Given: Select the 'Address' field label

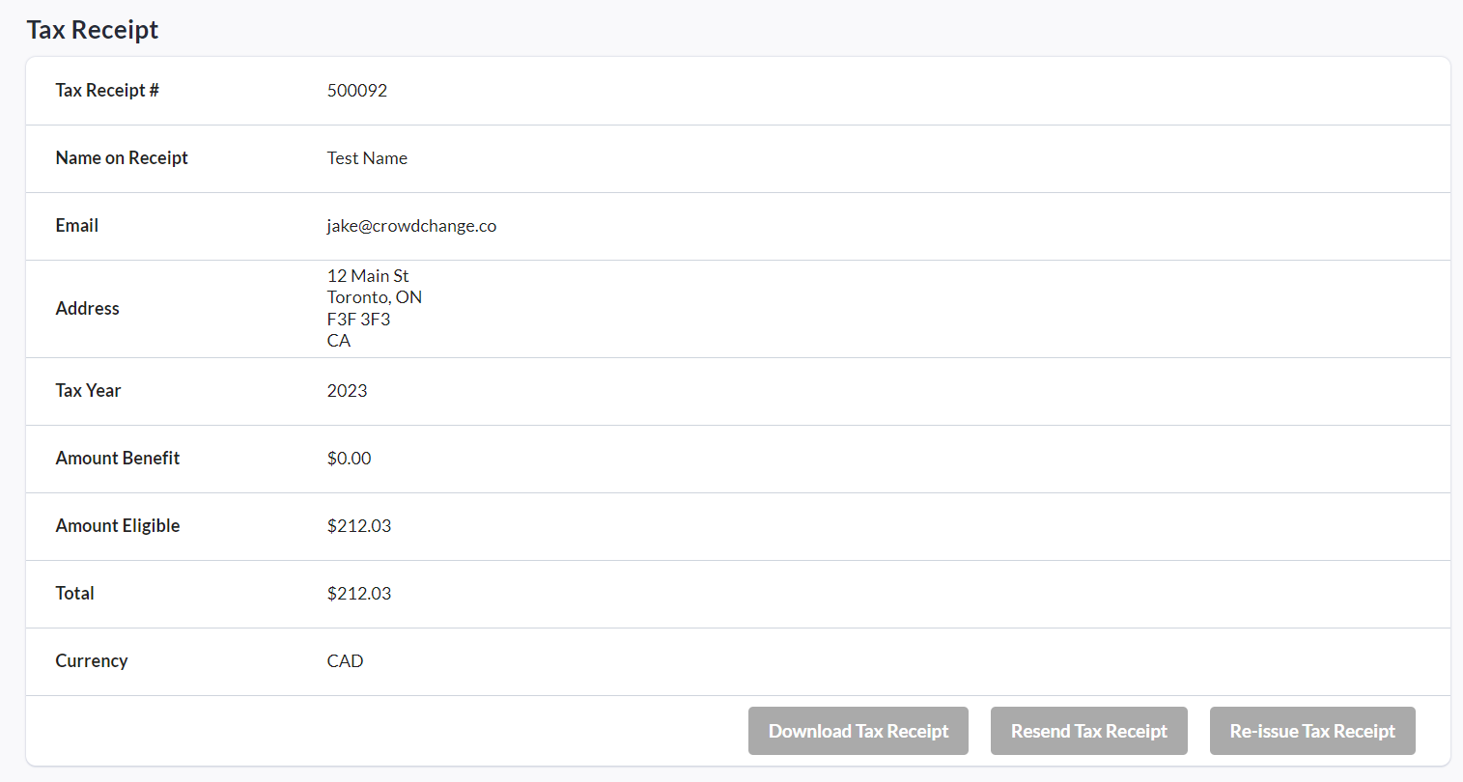Looking at the screenshot, I should pos(88,309).
